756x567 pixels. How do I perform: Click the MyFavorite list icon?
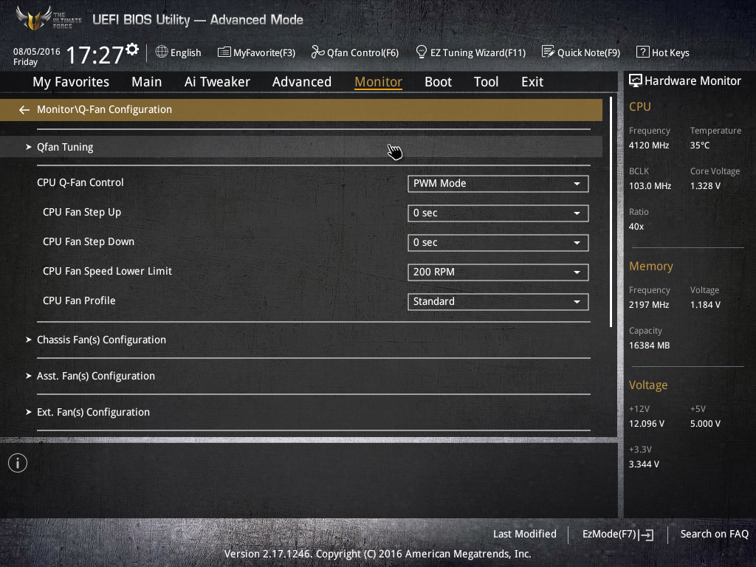(224, 52)
